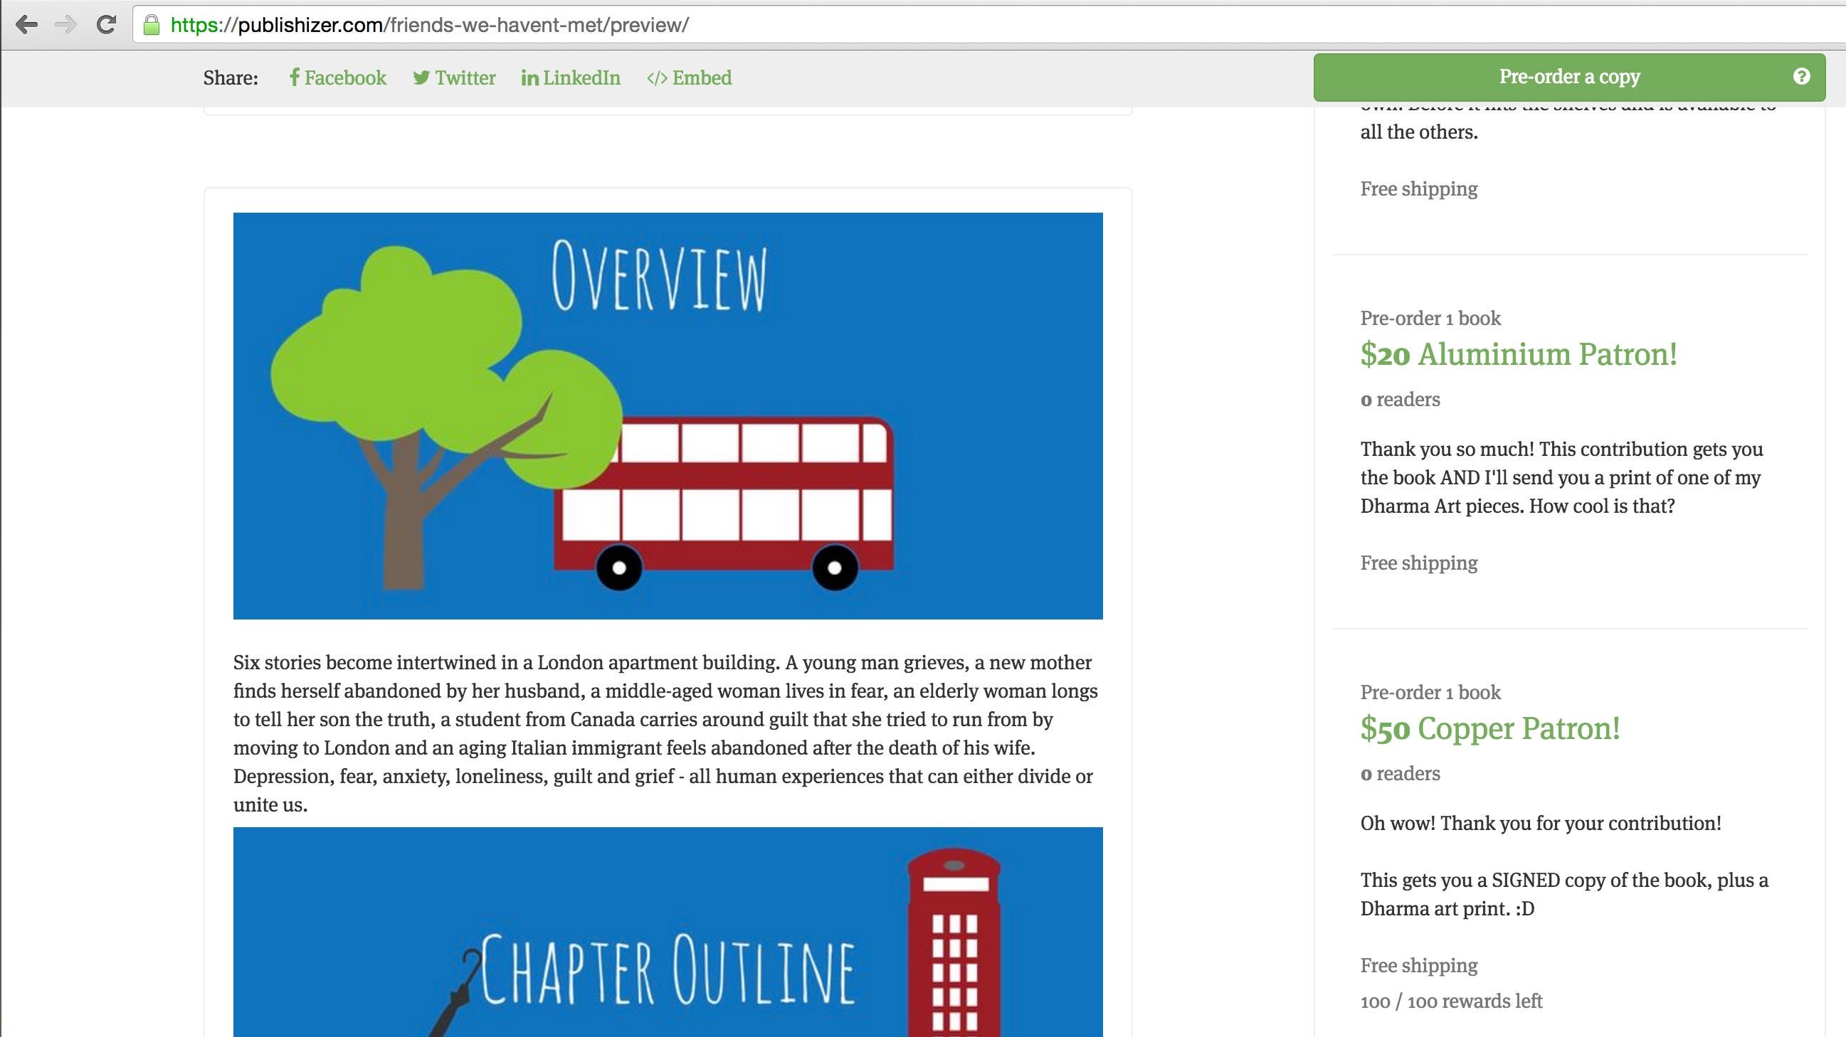Click 'This gets you a SIGNED copy' text

pyautogui.click(x=1564, y=895)
